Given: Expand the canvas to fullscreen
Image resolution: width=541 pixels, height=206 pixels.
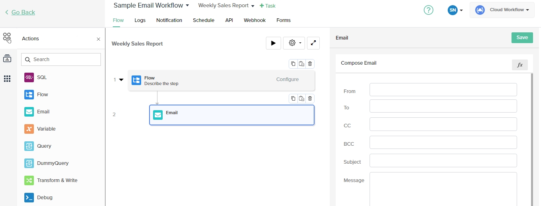Looking at the screenshot, I should (x=313, y=43).
